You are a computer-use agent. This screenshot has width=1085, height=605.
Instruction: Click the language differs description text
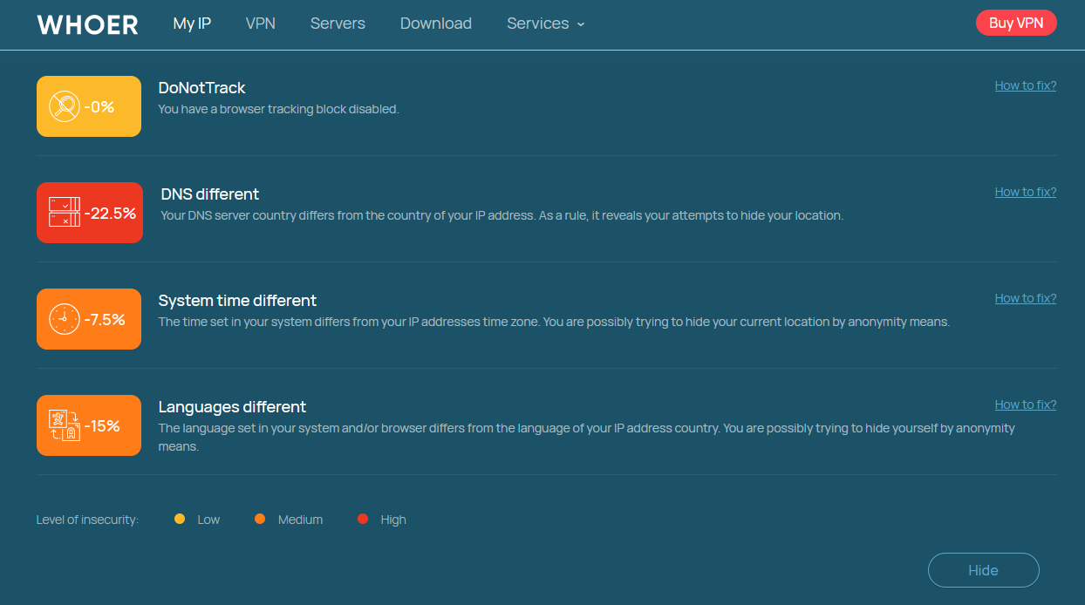pyautogui.click(x=587, y=438)
